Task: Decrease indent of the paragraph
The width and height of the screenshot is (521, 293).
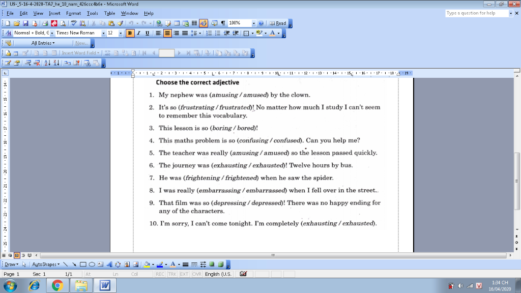Action: point(226,33)
